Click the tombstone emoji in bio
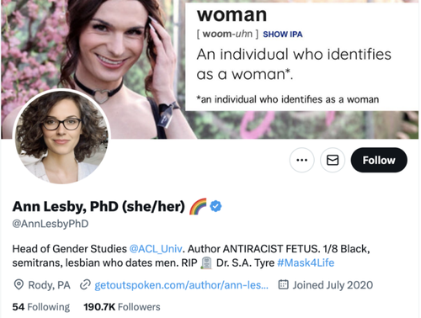 pyautogui.click(x=206, y=263)
